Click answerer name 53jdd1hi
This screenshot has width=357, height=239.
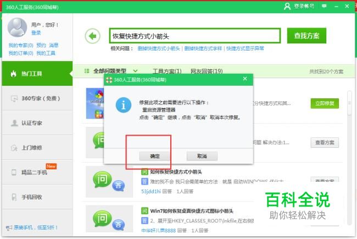point(151,191)
